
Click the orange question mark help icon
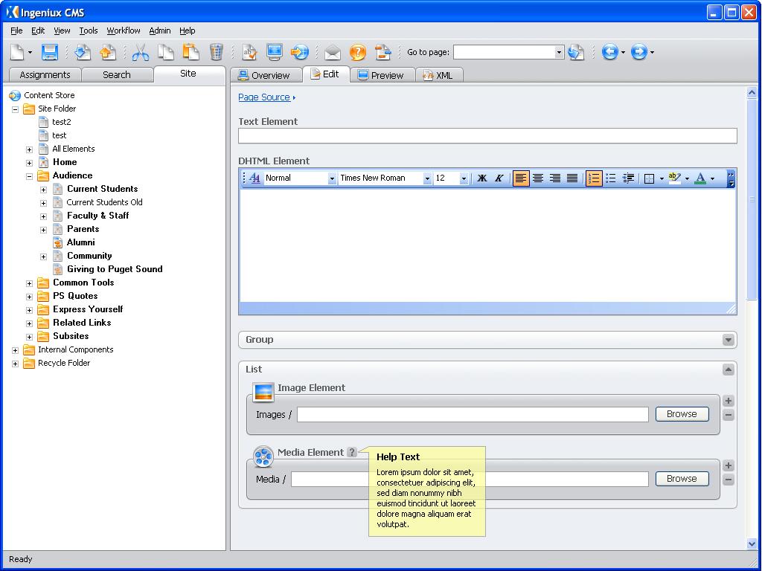click(x=358, y=52)
